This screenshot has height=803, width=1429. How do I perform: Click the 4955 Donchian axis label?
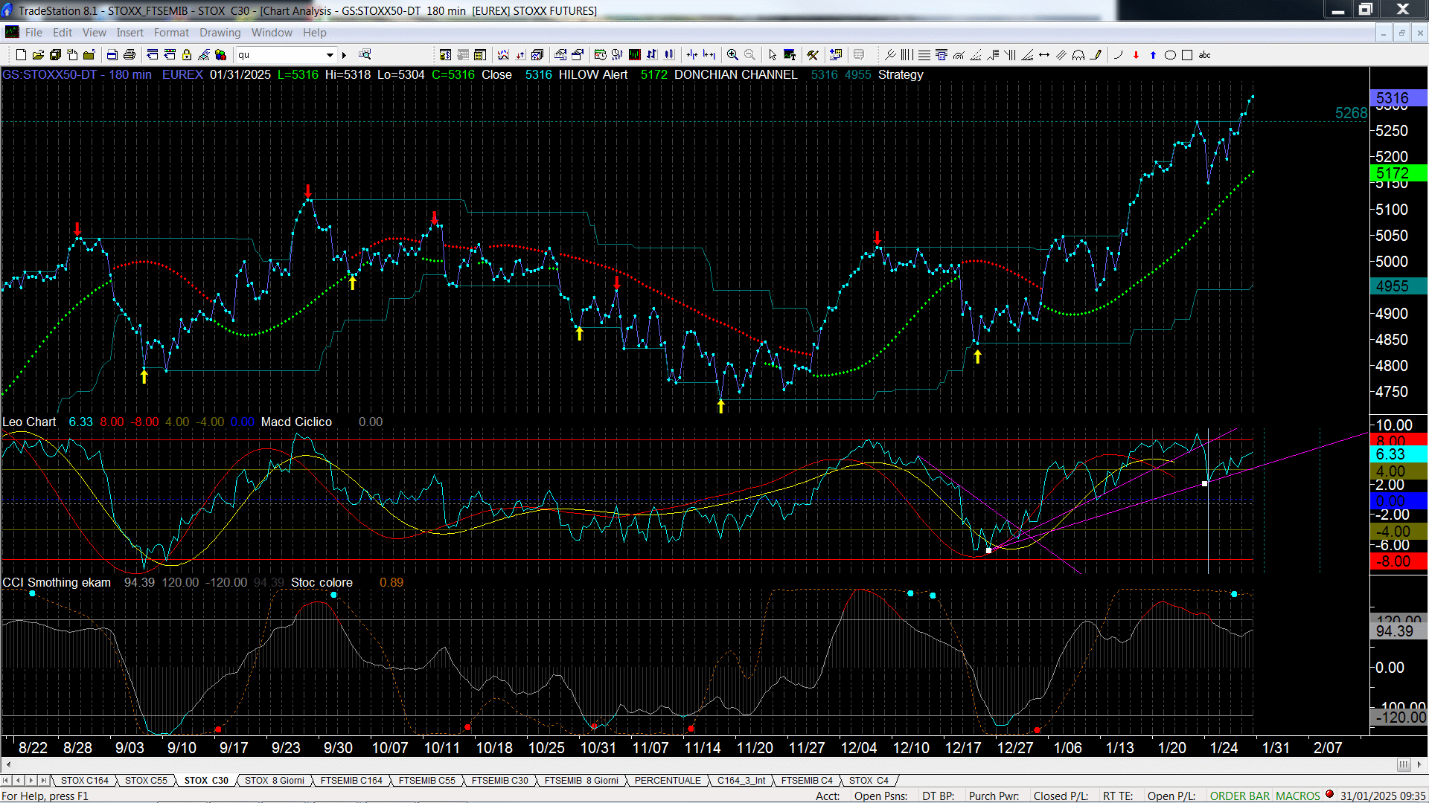click(1398, 286)
